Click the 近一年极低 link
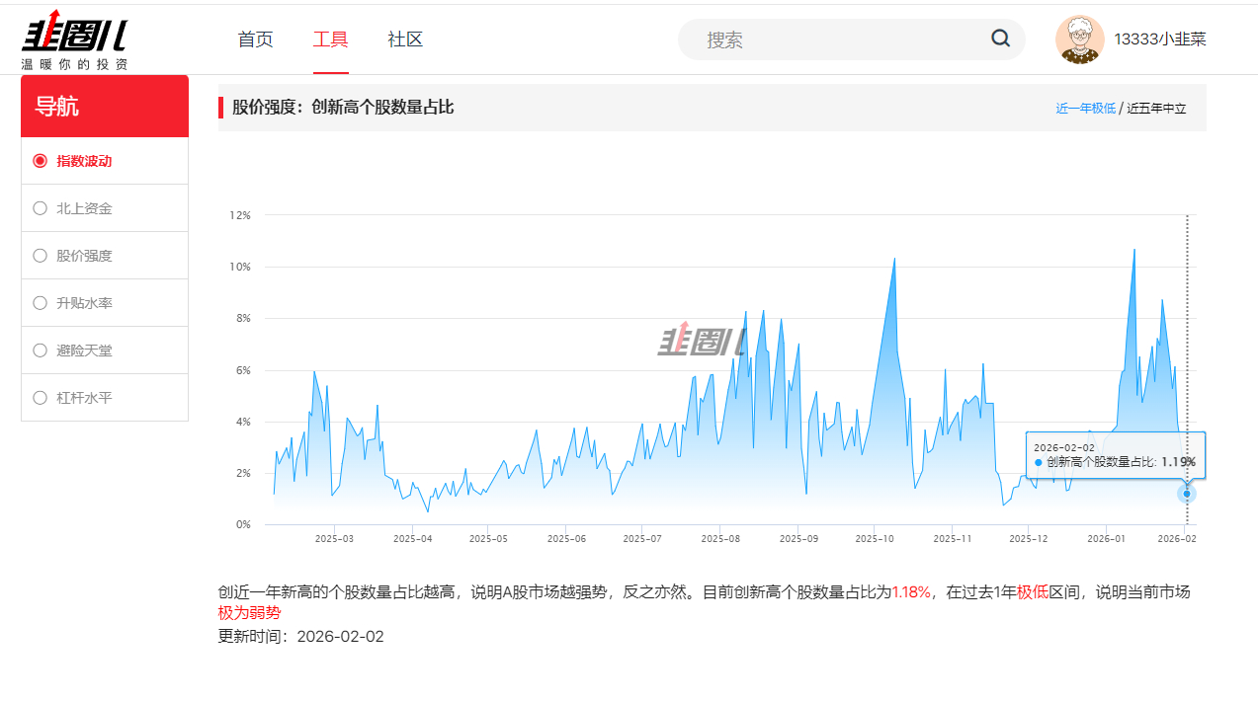Screen dimensions: 1258x702 pos(1088,107)
